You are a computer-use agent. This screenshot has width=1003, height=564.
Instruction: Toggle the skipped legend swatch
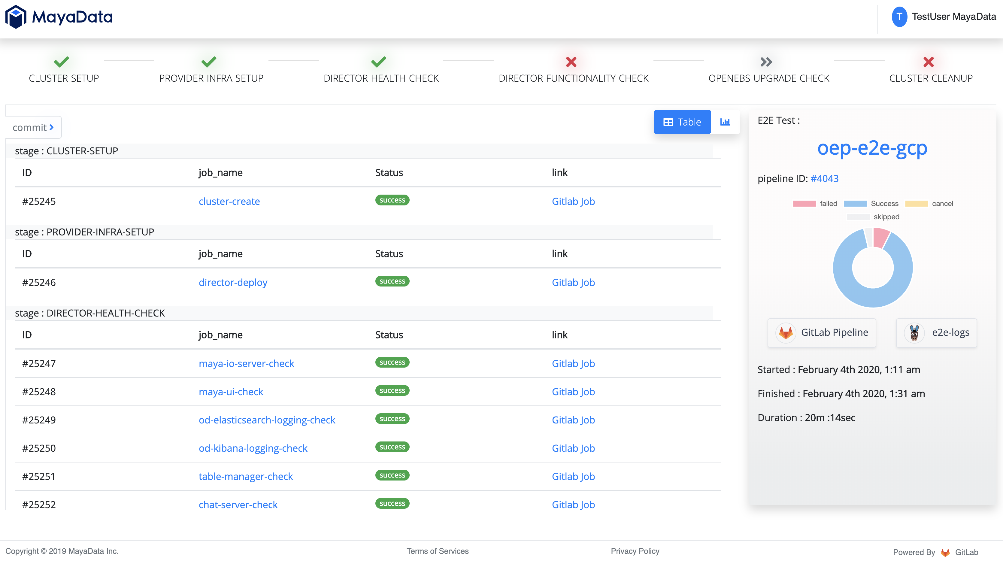858,217
